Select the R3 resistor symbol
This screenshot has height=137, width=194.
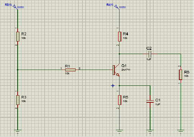[x=18, y=100]
